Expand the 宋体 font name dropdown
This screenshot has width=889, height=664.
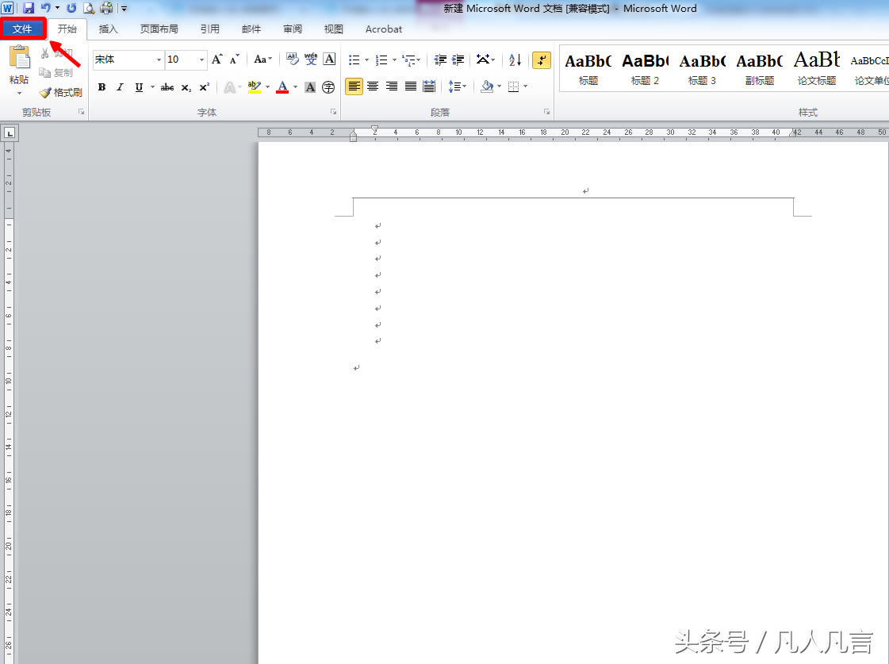coord(159,60)
